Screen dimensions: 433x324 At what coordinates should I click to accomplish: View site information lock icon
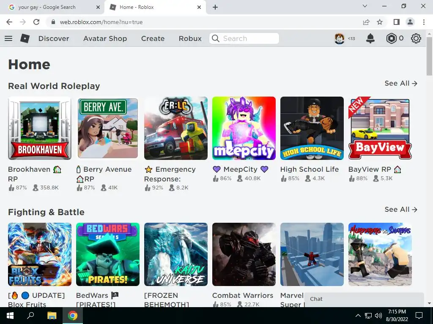[x=53, y=22]
